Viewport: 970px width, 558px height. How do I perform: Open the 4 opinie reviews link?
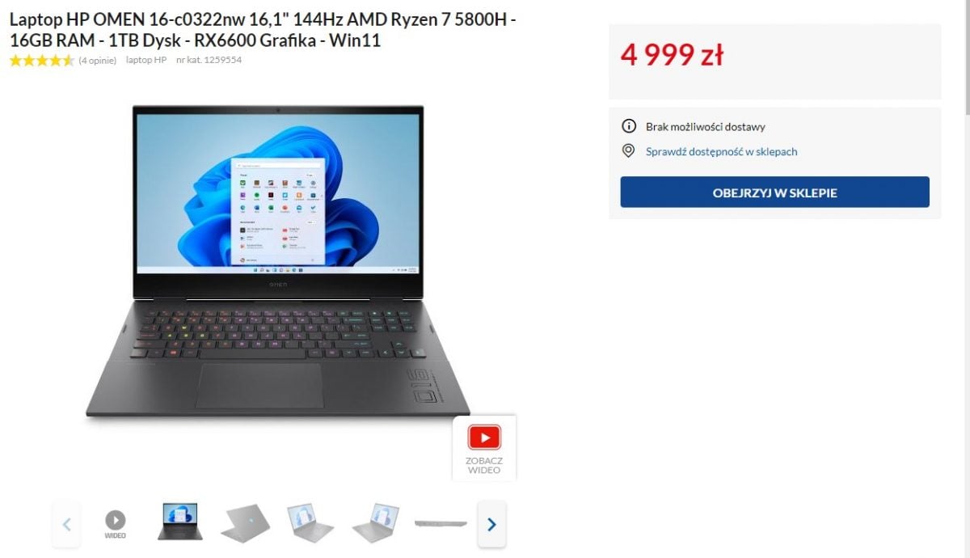coord(97,60)
